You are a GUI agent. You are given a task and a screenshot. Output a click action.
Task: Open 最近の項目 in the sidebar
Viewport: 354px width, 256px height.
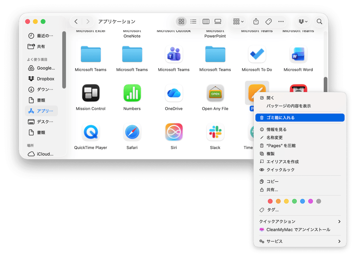(41, 36)
